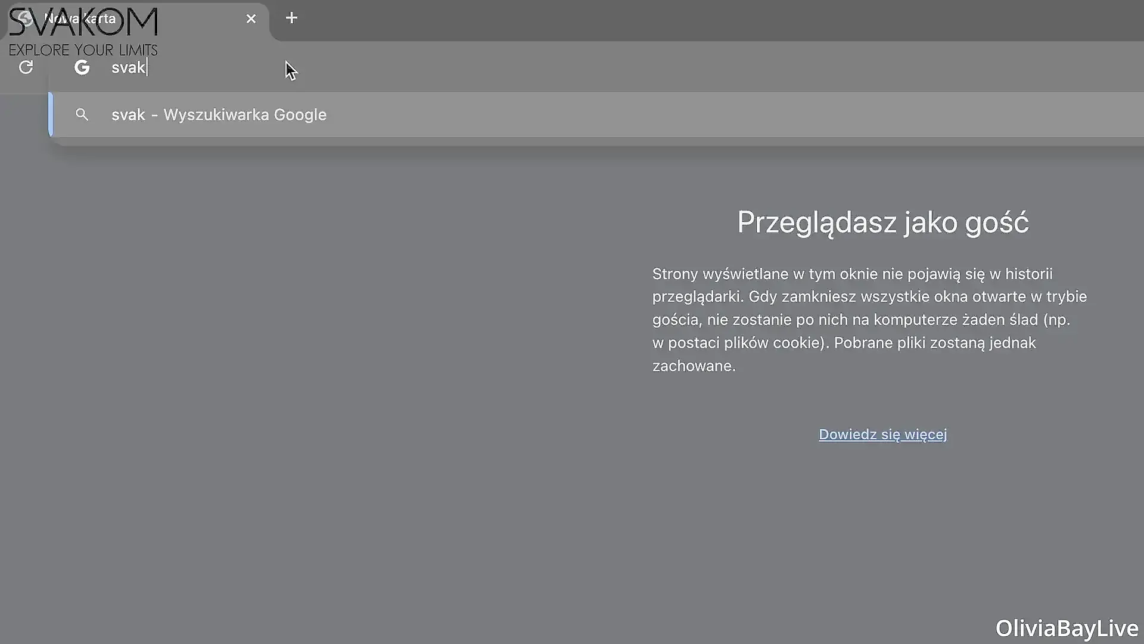Click the typed 'svak' text in the address bar
Image resolution: width=1144 pixels, height=644 pixels.
pyautogui.click(x=128, y=67)
